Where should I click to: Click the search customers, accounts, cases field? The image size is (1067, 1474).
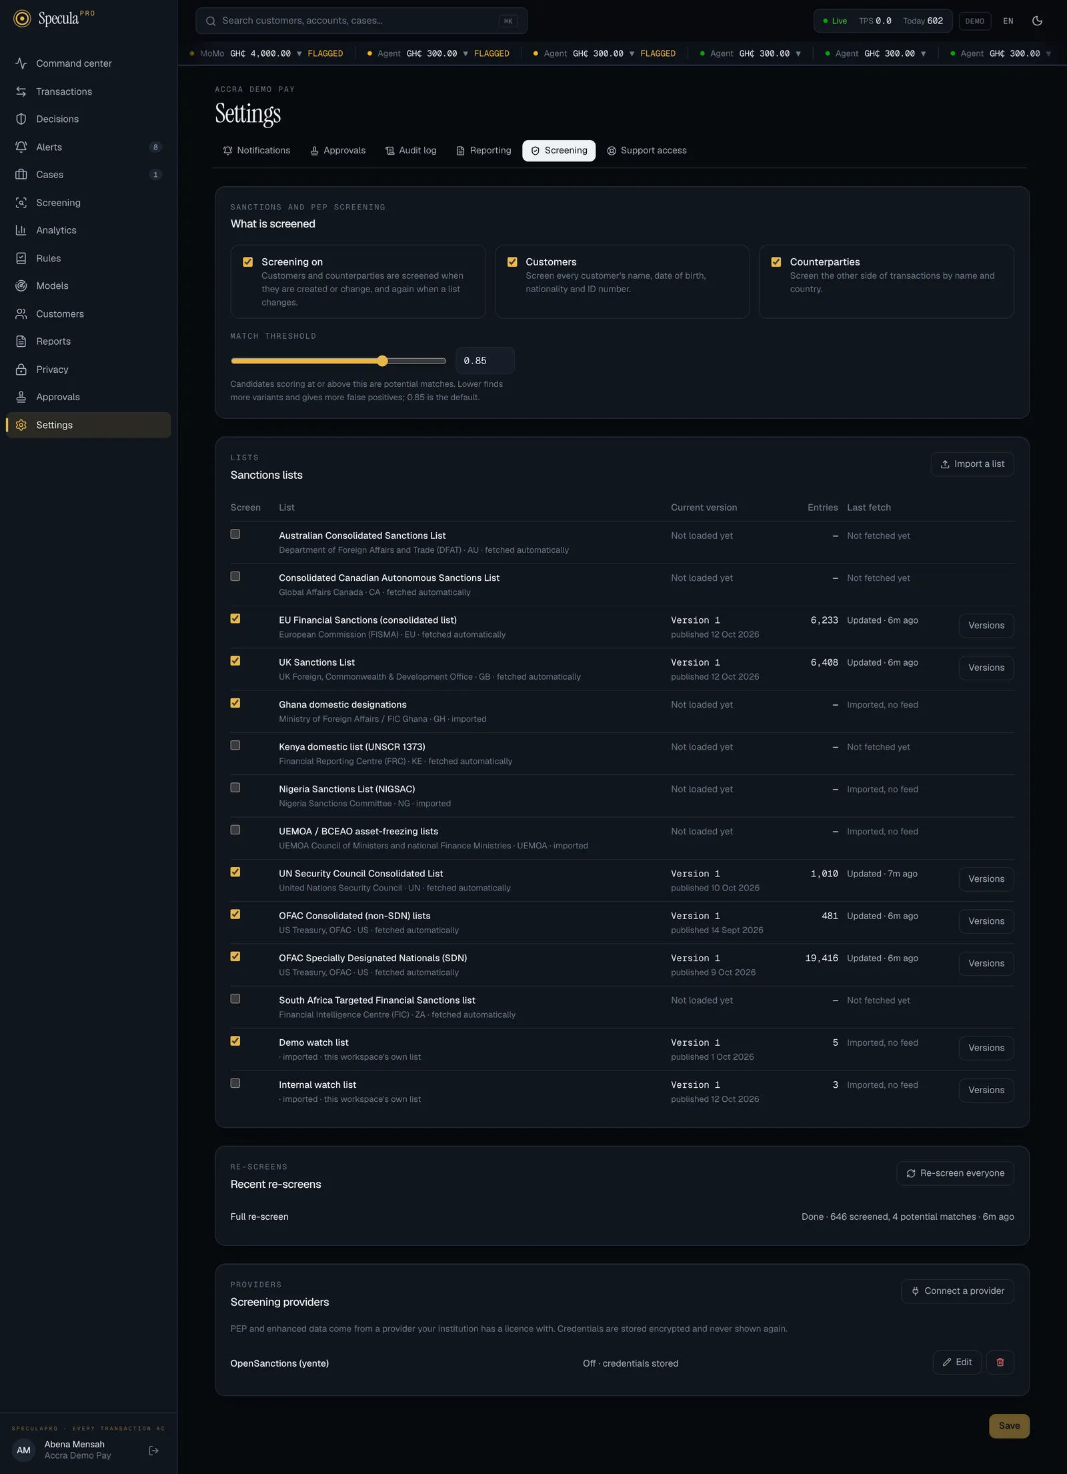click(361, 21)
